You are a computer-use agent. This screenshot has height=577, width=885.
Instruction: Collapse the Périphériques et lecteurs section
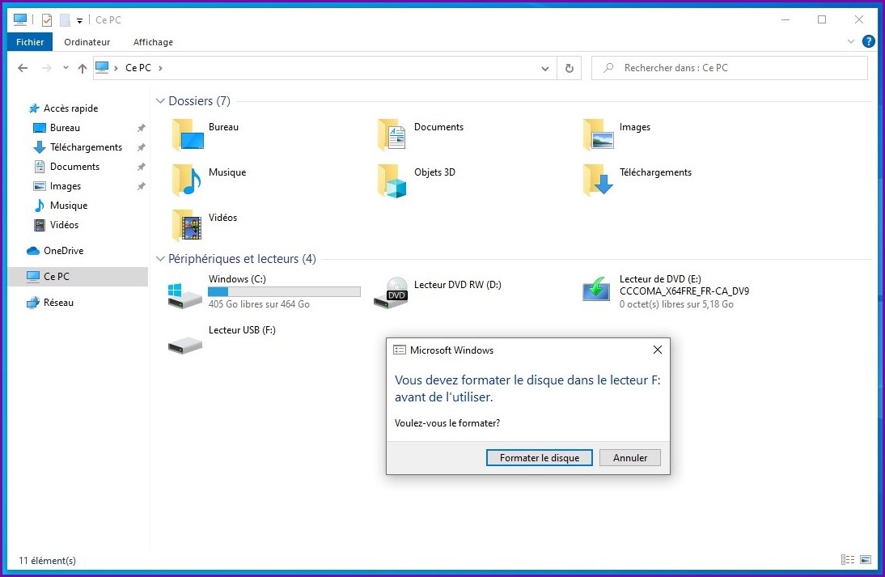coord(159,259)
